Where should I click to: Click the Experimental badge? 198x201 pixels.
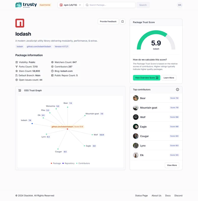[45, 5]
